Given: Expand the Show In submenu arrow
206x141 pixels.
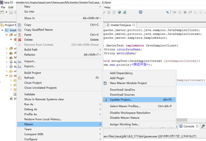Looking at the screenshot, I should point(100,18).
